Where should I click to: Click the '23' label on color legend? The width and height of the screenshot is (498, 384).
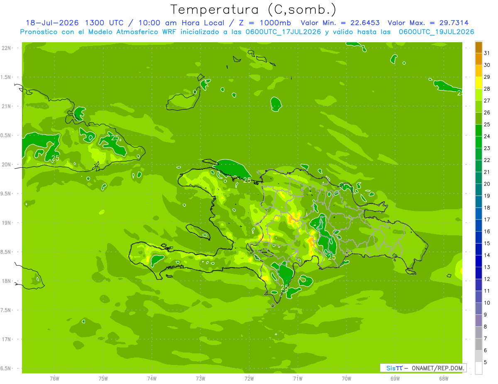487,148
